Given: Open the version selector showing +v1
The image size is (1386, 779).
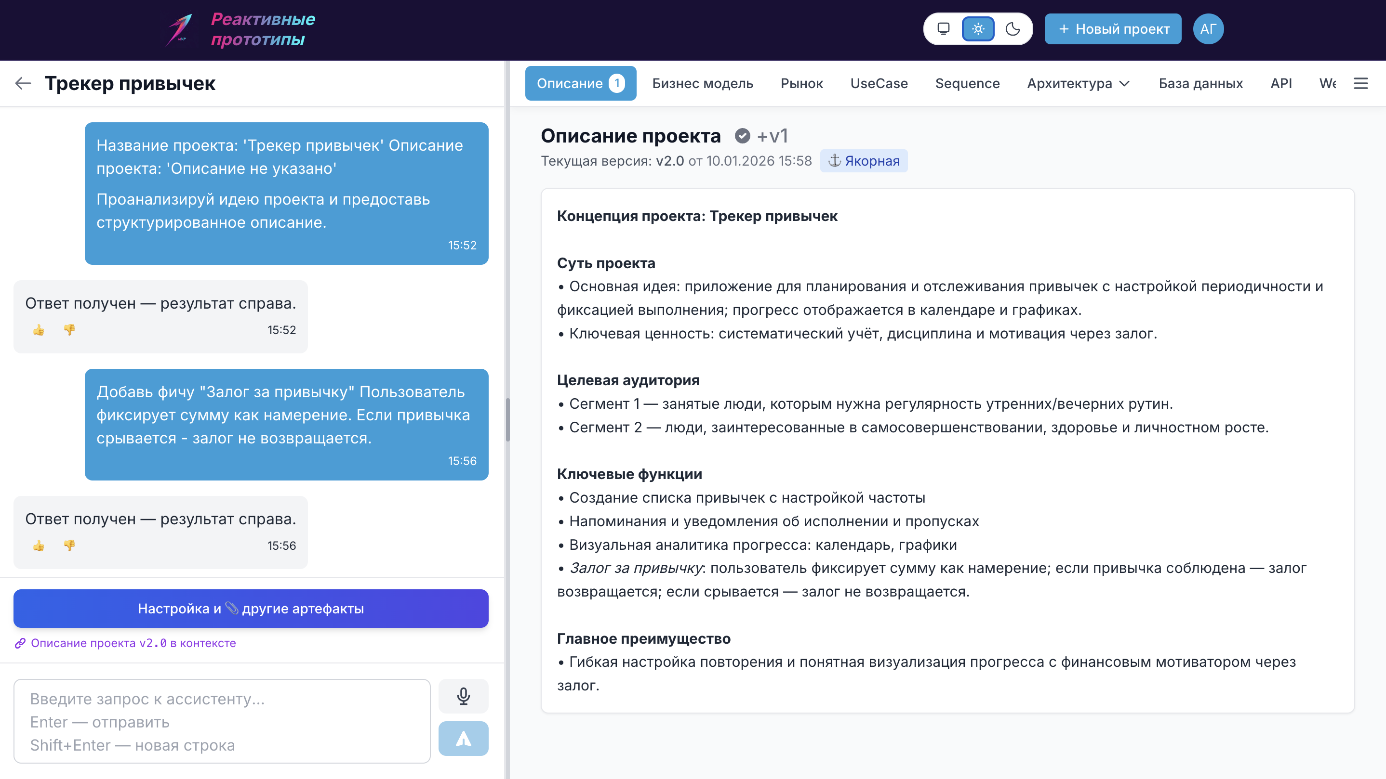Looking at the screenshot, I should pos(772,136).
